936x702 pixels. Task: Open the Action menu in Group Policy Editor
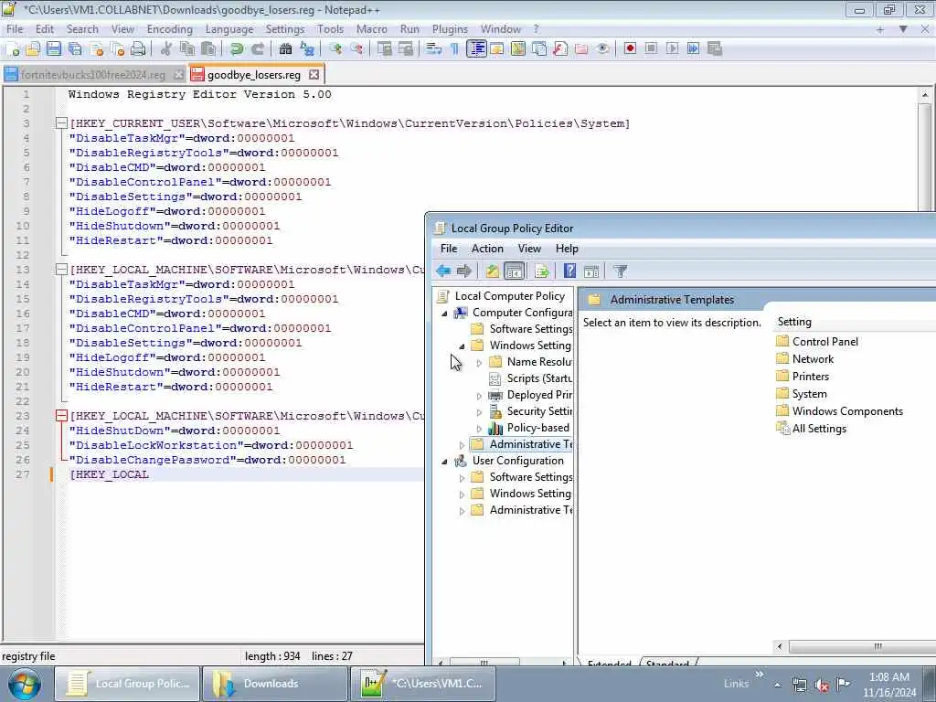point(487,249)
